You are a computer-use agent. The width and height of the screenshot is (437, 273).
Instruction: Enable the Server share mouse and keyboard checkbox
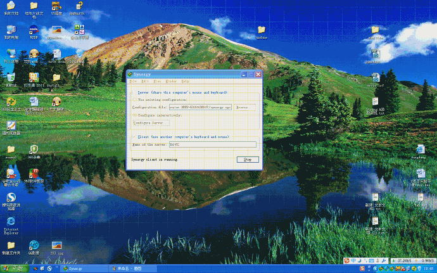[134, 92]
